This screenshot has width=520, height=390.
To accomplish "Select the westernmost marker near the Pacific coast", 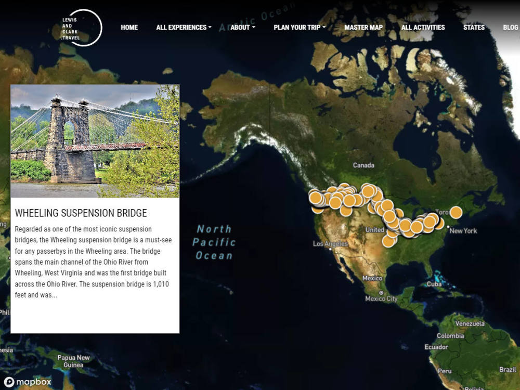I will pyautogui.click(x=316, y=199).
